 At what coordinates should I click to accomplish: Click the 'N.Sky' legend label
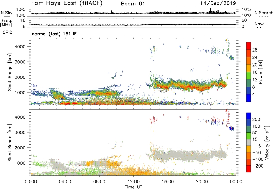6,13
